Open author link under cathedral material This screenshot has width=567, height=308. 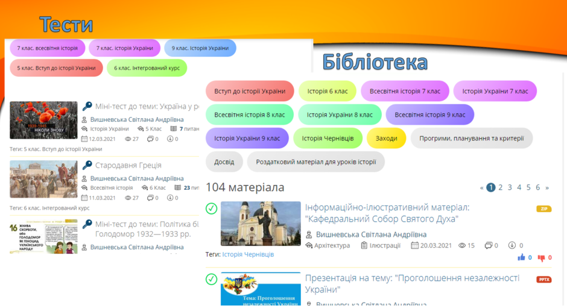[371, 234]
